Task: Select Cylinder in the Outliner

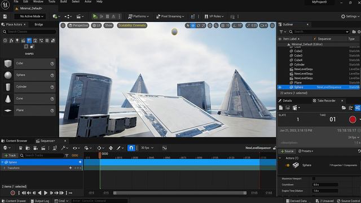Action: (x=300, y=65)
